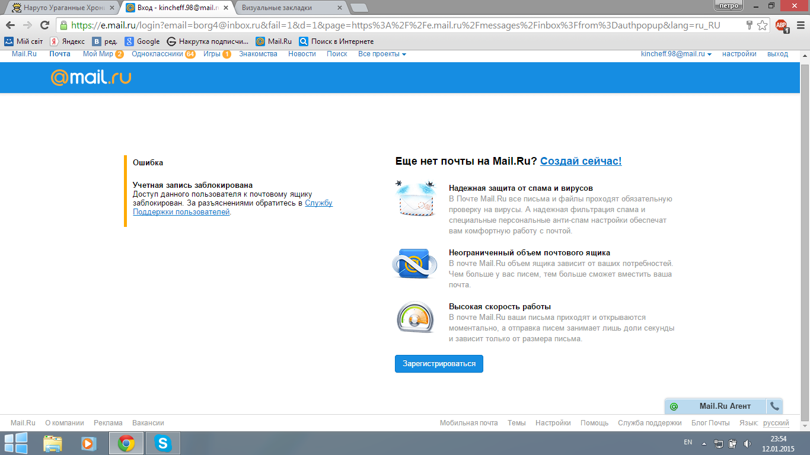This screenshot has width=810, height=455.
Task: Open the Яндекс bookmark
Action: (x=67, y=41)
